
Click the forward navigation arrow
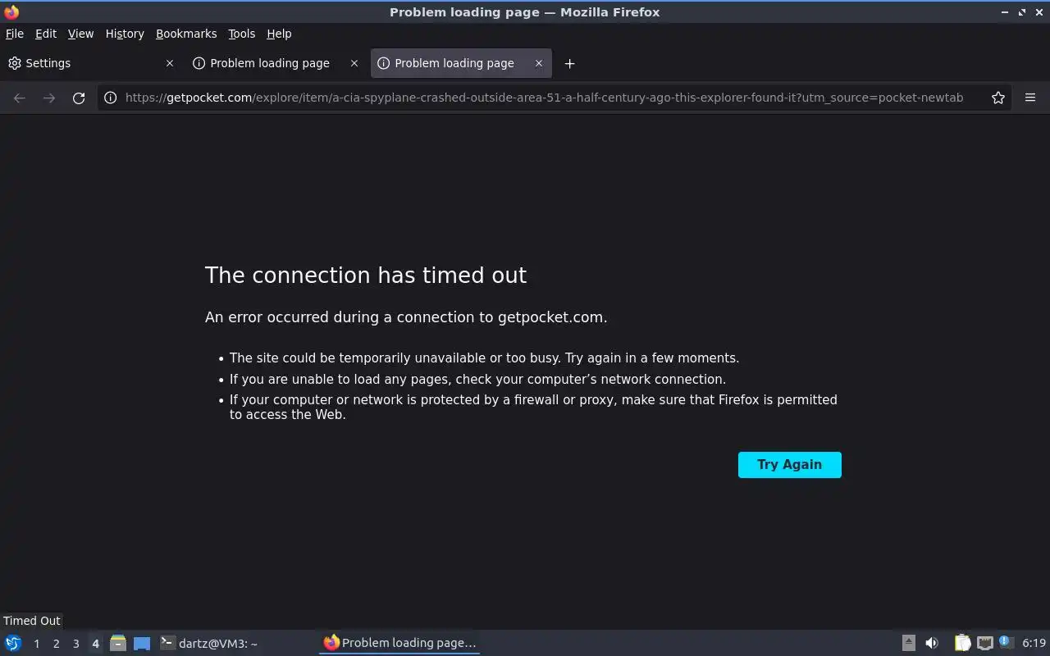[x=49, y=98]
